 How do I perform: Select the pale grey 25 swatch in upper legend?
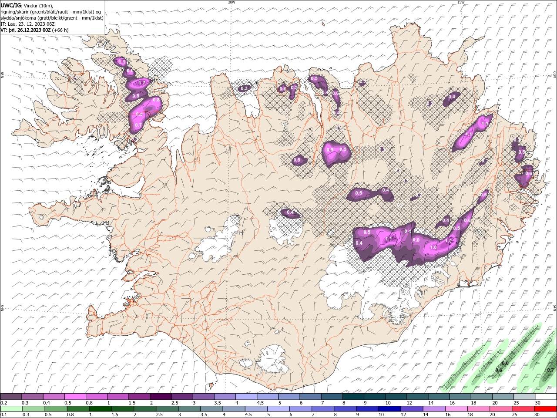click(x=524, y=397)
